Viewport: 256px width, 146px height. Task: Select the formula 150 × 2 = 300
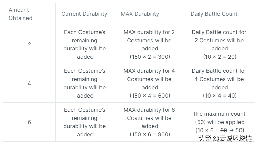point(150,57)
